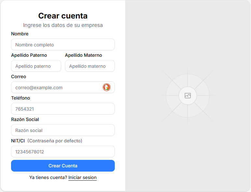Click the Nombre field label
This screenshot has width=251, height=192.
point(20,34)
